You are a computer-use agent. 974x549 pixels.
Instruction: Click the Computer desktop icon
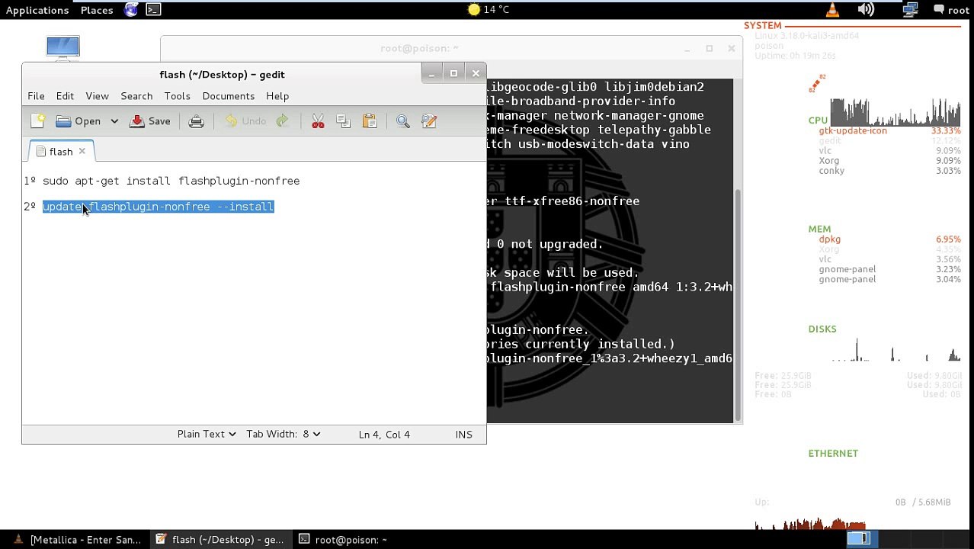[62, 47]
